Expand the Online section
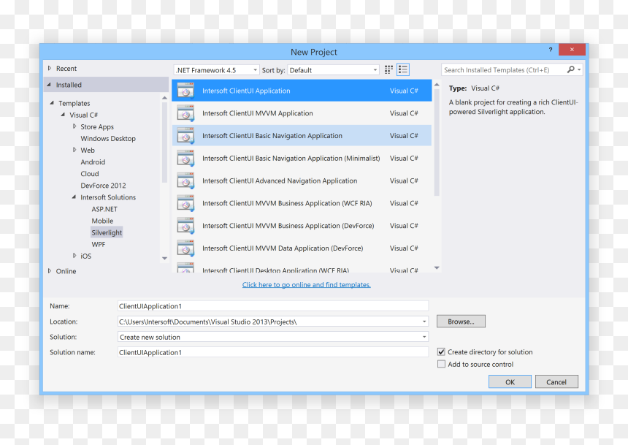The height and width of the screenshot is (445, 628). pyautogui.click(x=50, y=270)
